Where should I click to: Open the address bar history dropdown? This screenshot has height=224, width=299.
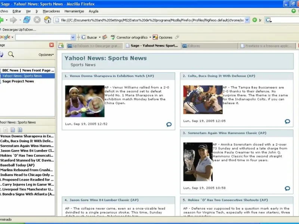click(x=247, y=20)
